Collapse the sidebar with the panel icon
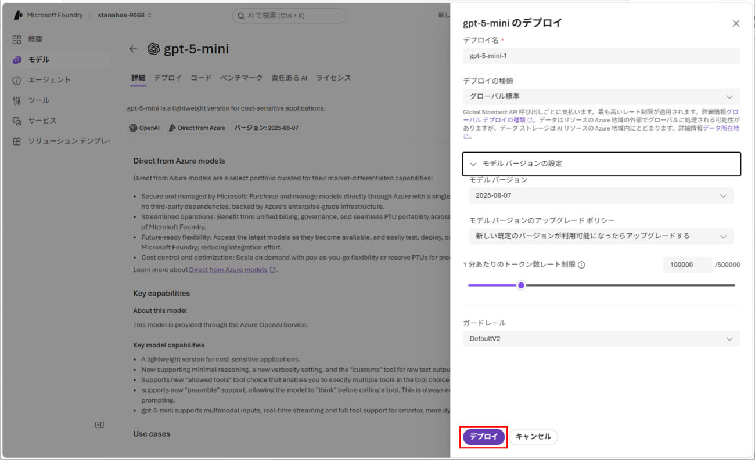 tap(99, 425)
